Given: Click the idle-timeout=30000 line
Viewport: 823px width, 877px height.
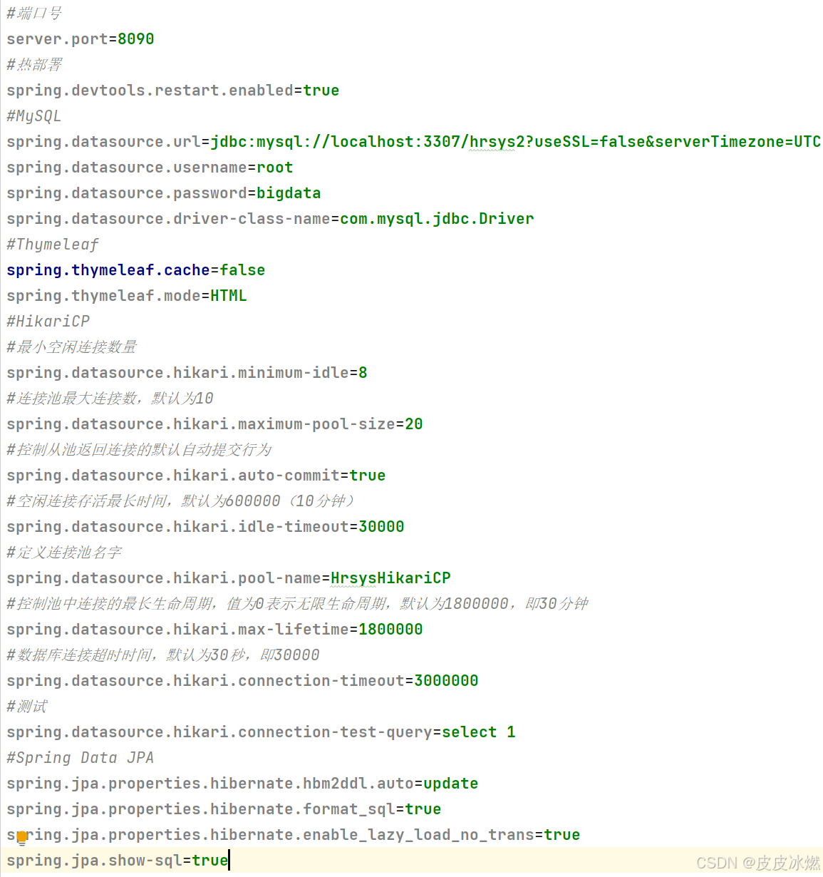Looking at the screenshot, I should pyautogui.click(x=205, y=527).
